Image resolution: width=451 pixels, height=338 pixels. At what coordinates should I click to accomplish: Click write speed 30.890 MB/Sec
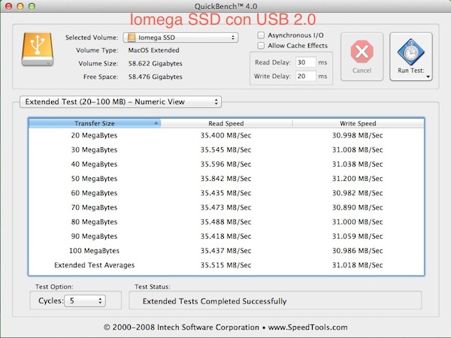(358, 207)
